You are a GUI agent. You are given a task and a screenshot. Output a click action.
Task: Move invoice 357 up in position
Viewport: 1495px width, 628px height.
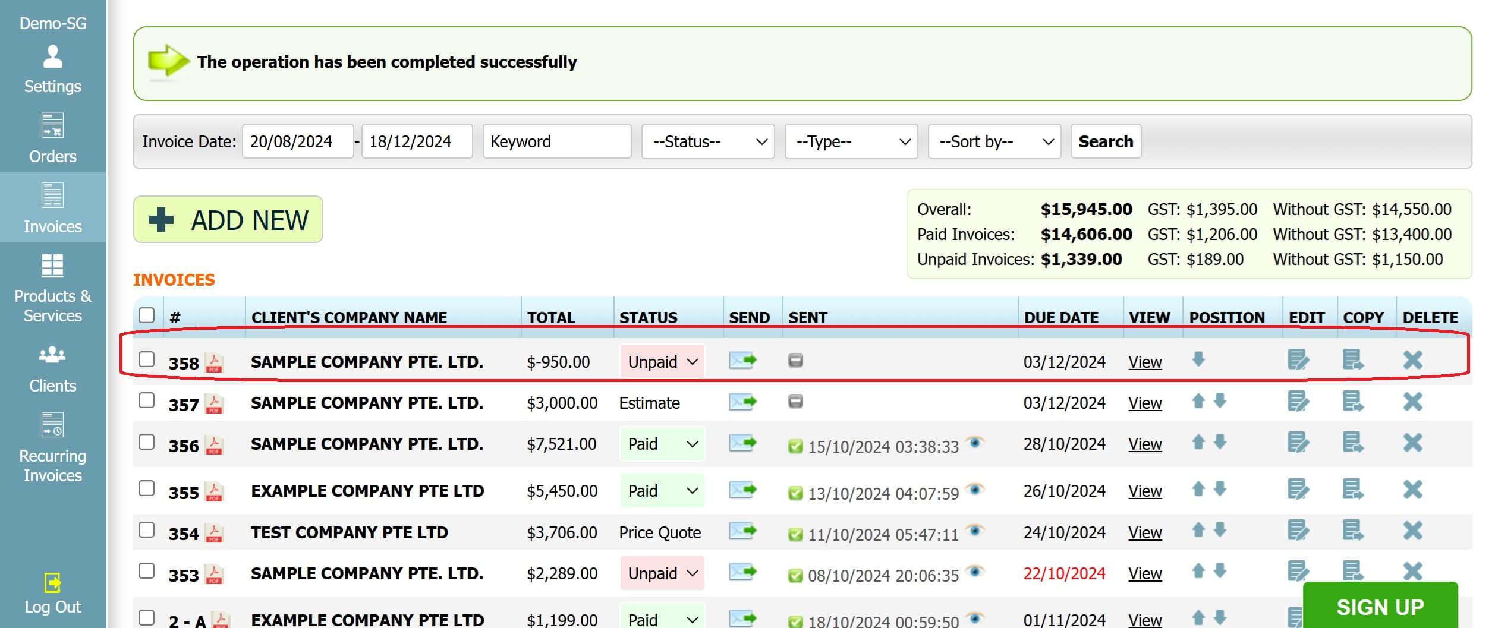[1198, 401]
